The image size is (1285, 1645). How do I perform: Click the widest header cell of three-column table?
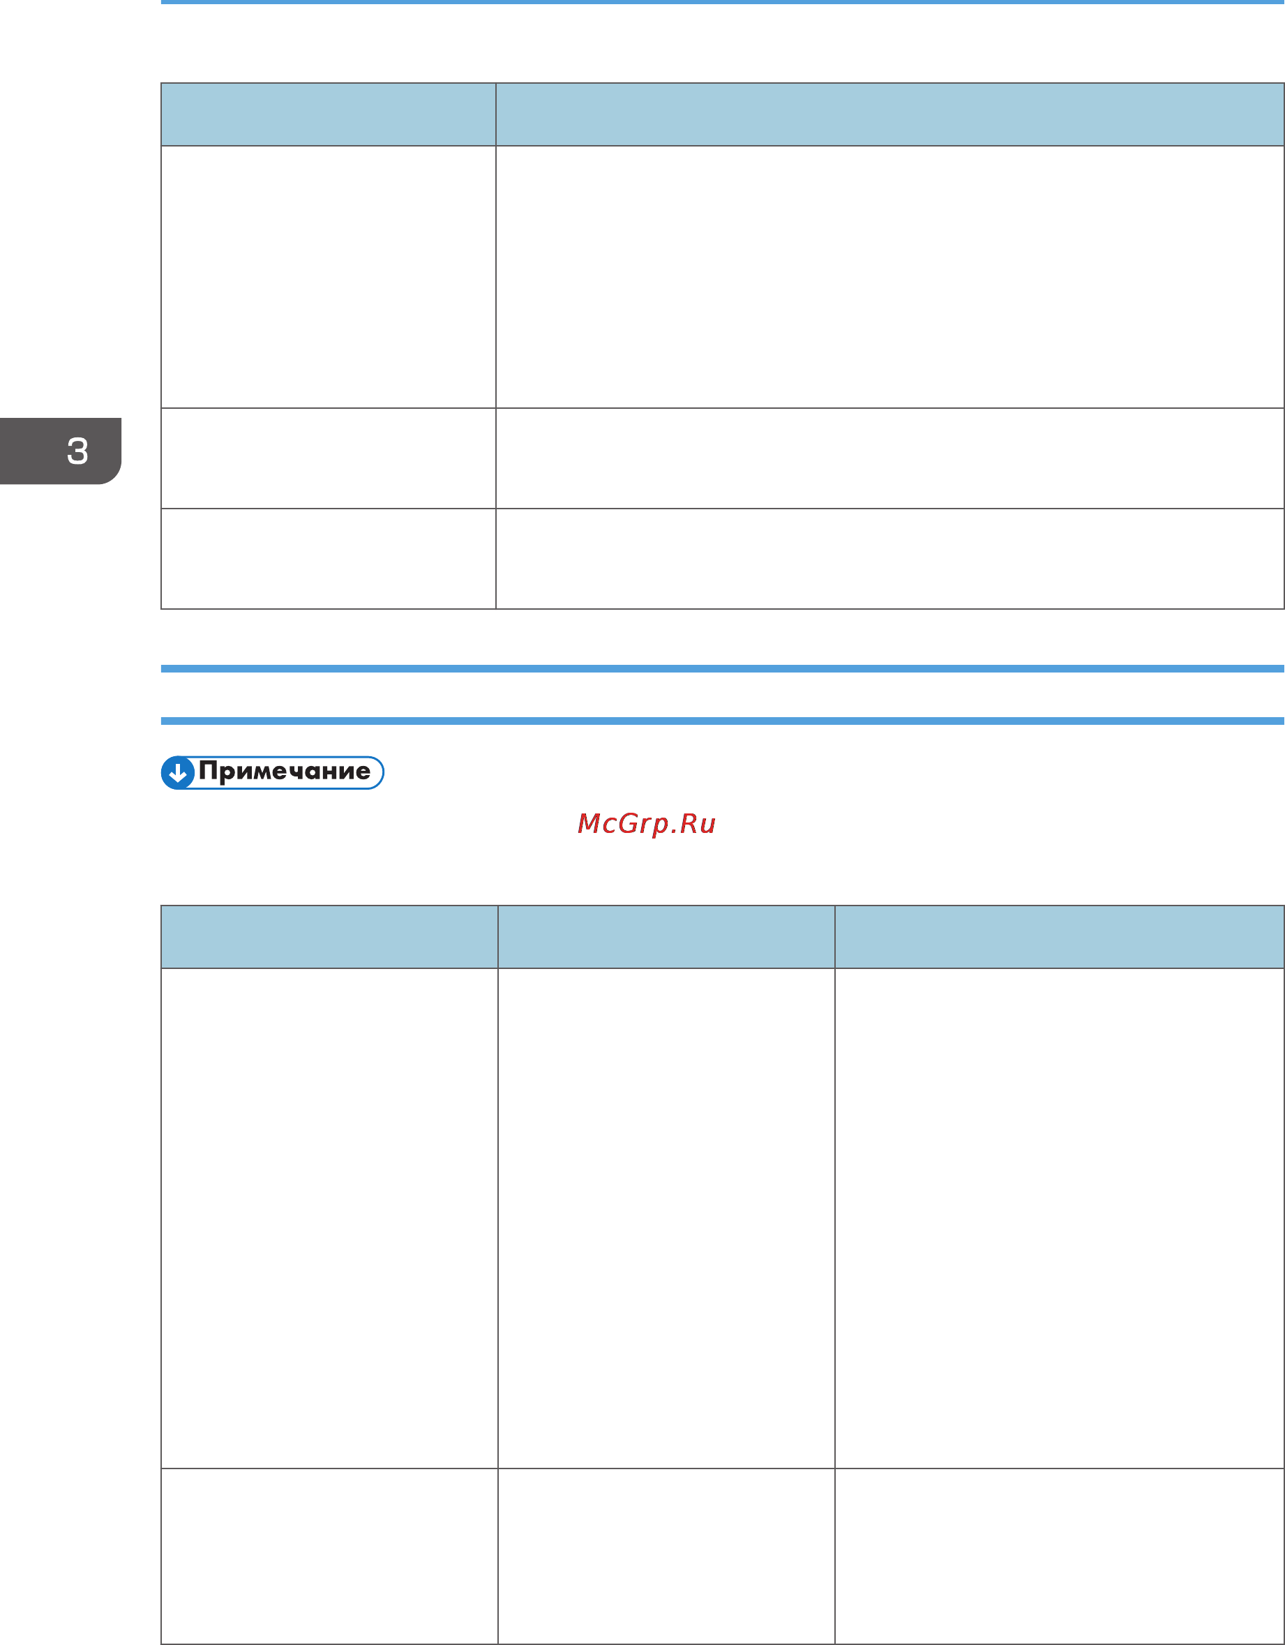tap(1060, 936)
